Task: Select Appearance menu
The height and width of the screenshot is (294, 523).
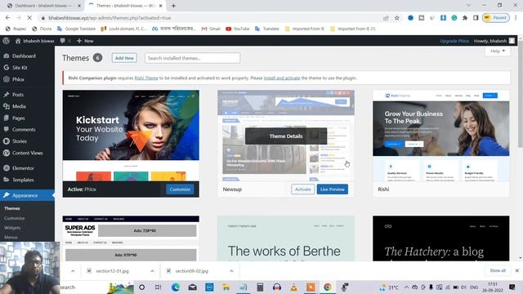Action: 25,195
